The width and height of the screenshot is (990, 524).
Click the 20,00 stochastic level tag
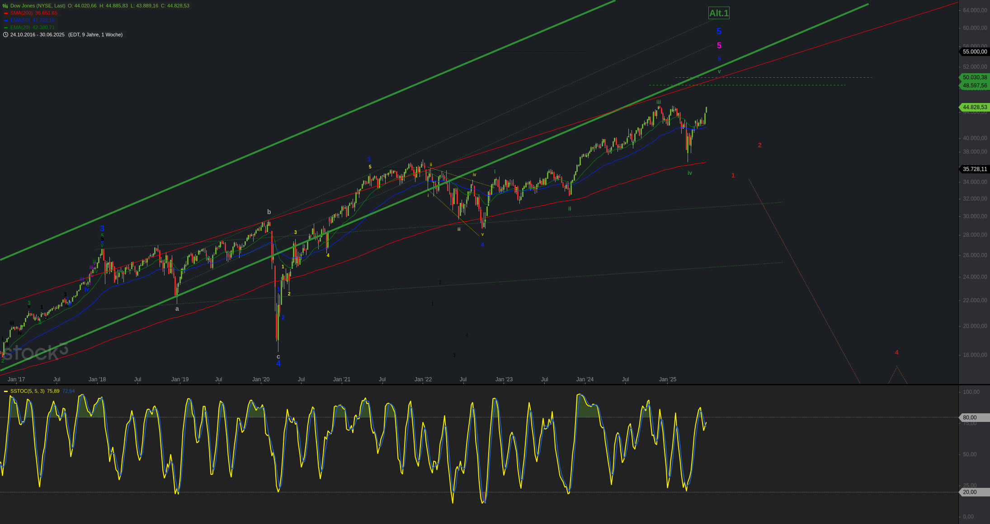point(975,492)
